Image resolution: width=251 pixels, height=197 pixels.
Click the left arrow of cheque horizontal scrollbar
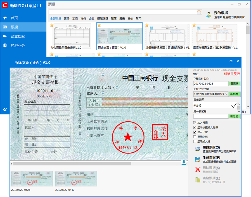[11, 164]
